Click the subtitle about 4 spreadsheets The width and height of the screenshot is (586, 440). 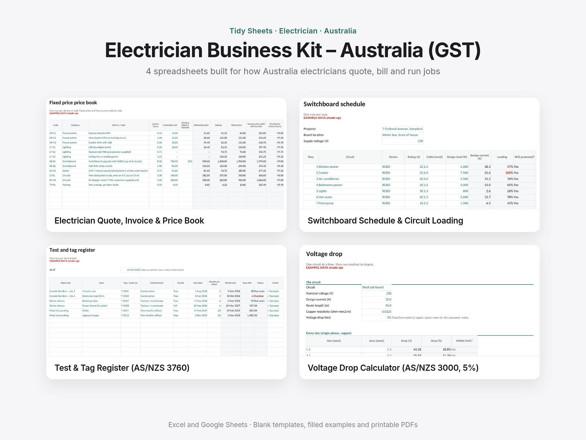(293, 71)
